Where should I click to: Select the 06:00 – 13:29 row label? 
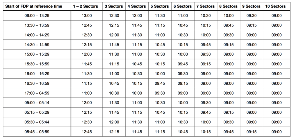coord(37,16)
